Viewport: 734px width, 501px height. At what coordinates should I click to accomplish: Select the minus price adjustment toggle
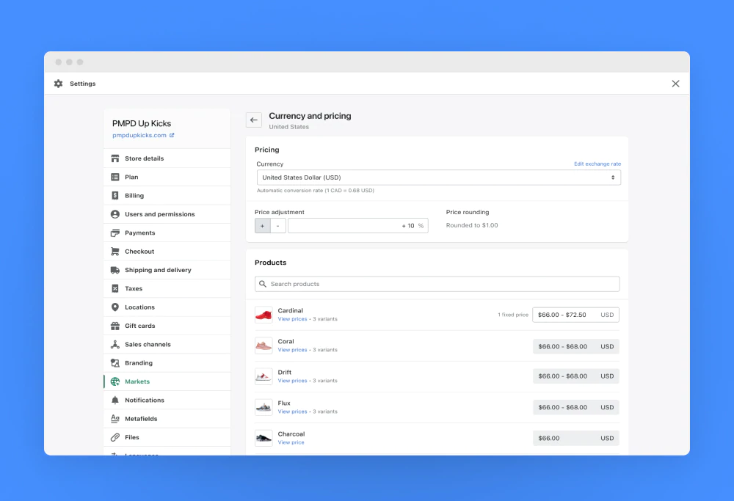click(x=278, y=226)
